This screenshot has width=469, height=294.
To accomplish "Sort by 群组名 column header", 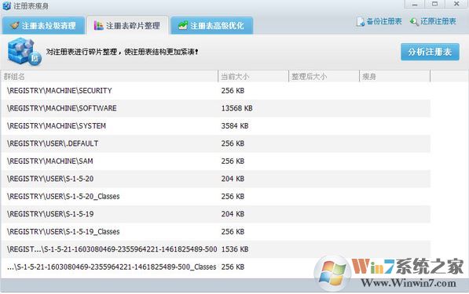I will pyautogui.click(x=109, y=76).
